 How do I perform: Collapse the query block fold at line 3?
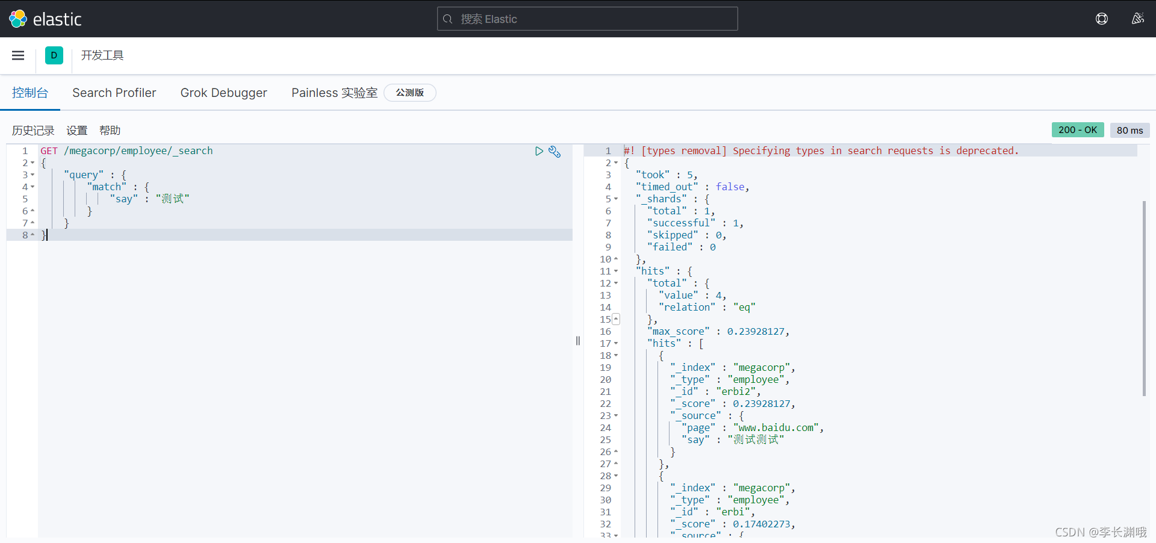pos(33,175)
